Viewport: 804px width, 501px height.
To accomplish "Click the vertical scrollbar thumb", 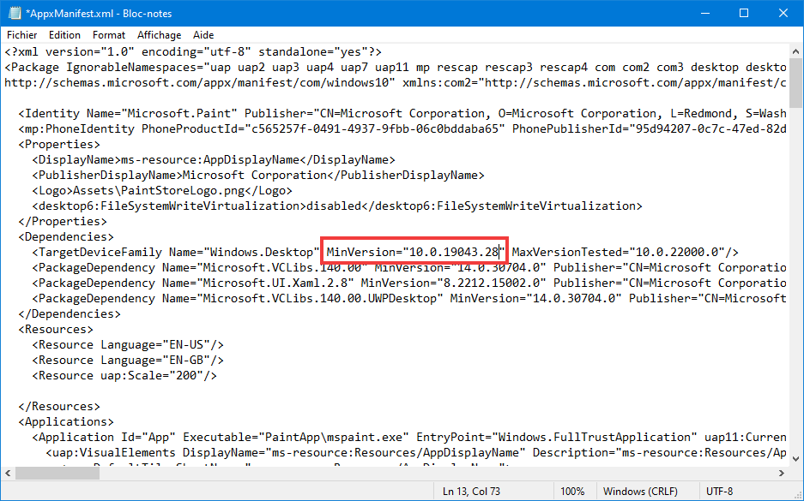I will (x=795, y=83).
